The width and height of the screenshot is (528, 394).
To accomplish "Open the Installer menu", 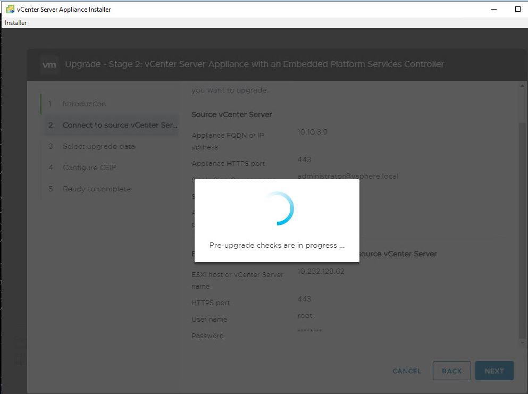I will pyautogui.click(x=16, y=23).
